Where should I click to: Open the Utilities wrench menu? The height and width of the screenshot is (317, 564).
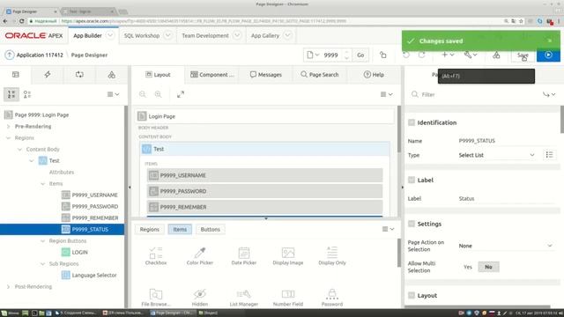tap(470, 55)
